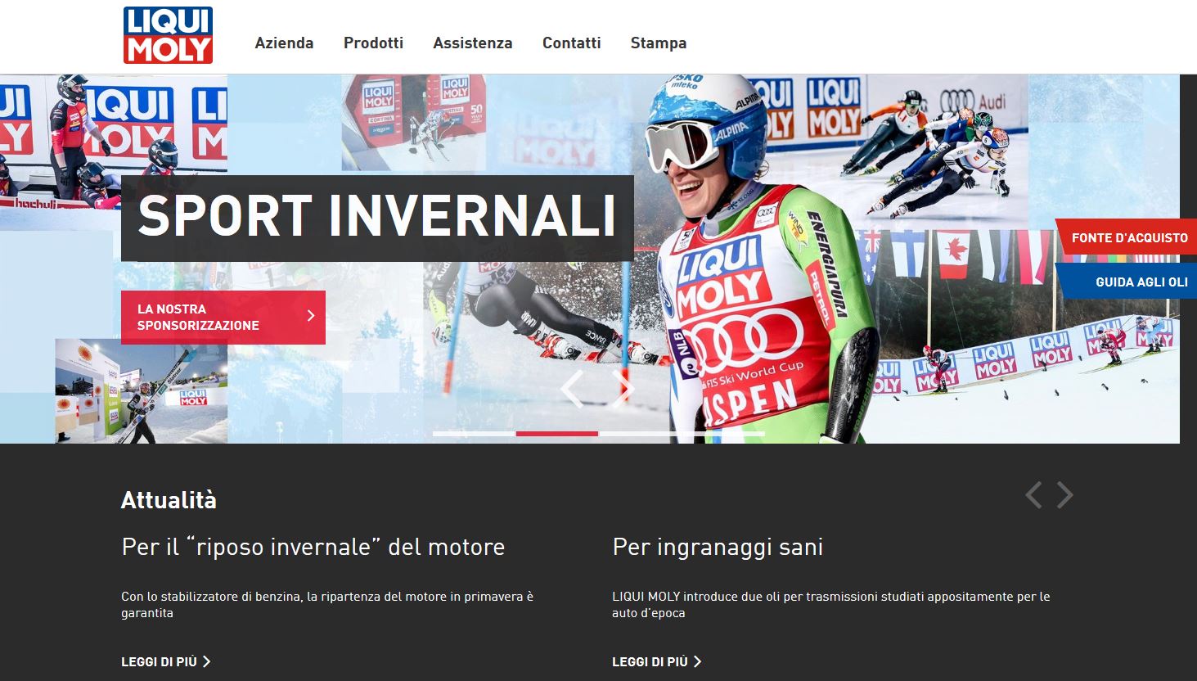This screenshot has height=681, width=1197.
Task: Open the Fonte d'Acquisto side tab
Action: tap(1128, 238)
